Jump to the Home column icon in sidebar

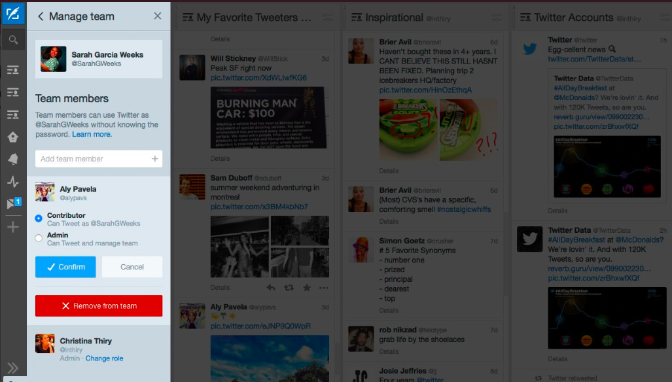point(13,137)
